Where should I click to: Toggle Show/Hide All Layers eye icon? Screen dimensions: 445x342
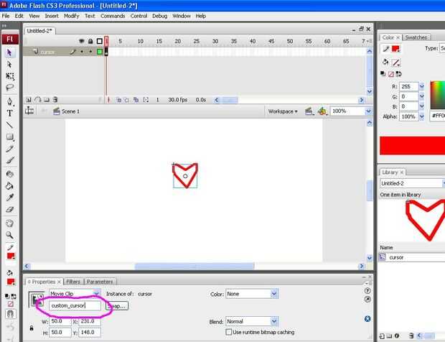82,41
